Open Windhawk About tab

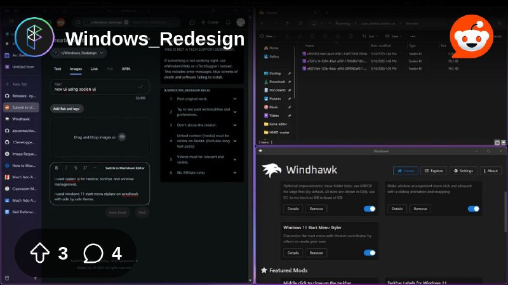(490, 171)
